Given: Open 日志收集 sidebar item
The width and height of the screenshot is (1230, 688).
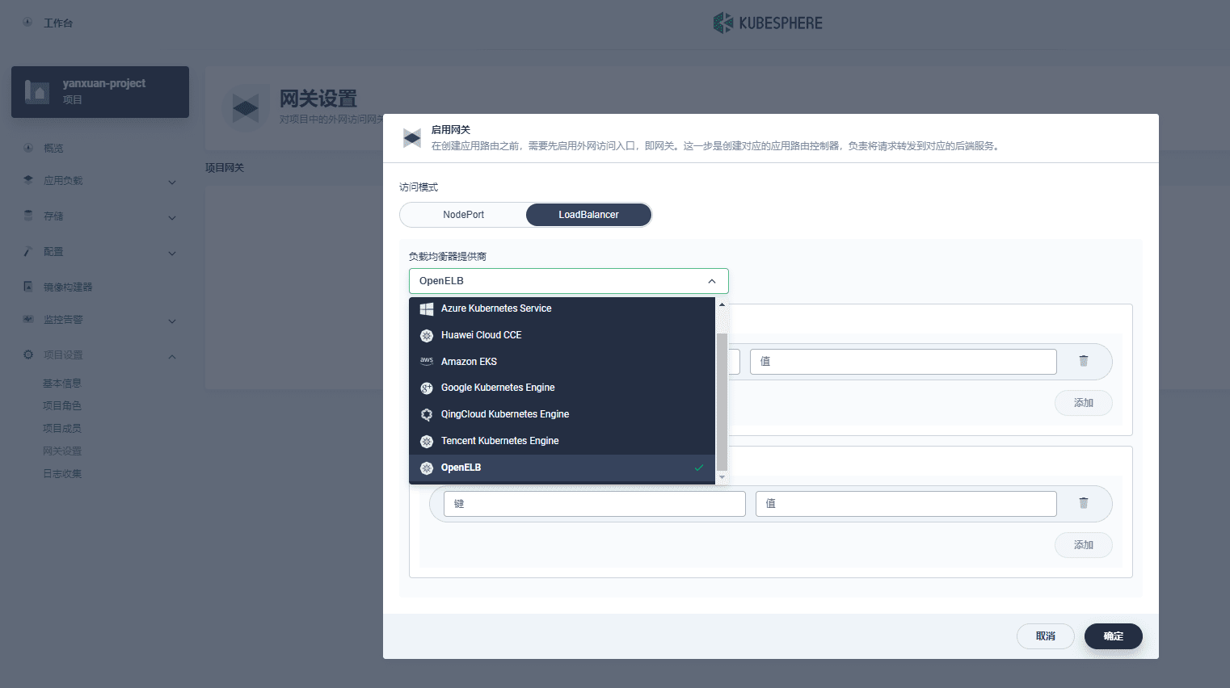Looking at the screenshot, I should coord(62,474).
